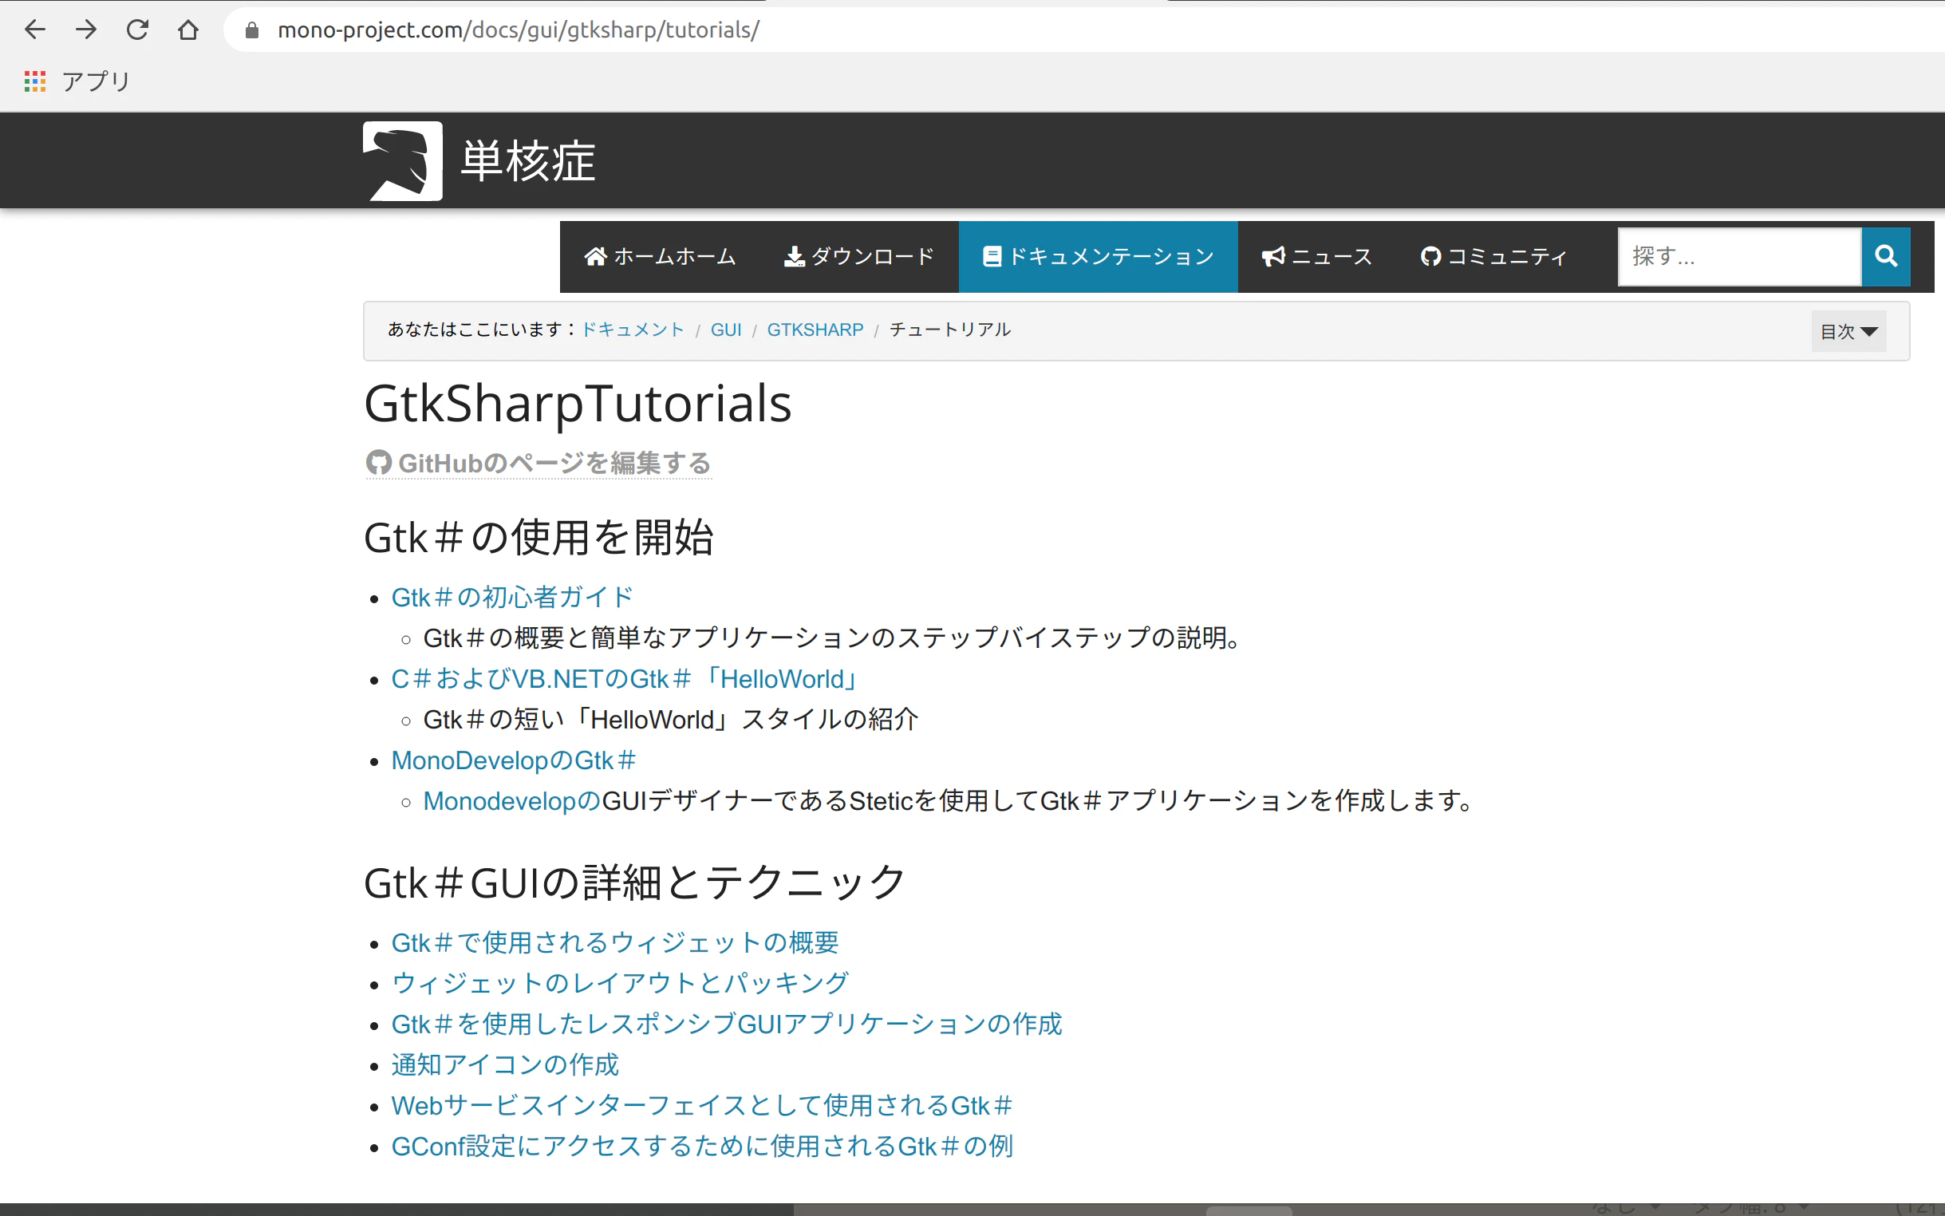Open the ダウンロード navigation item
Viewport: 1945px width, 1216px height.
858,257
